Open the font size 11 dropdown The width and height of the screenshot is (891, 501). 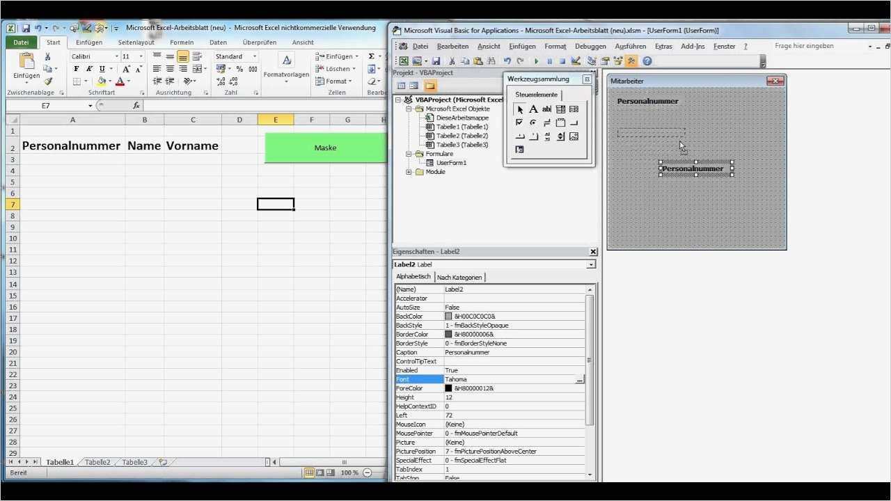pos(140,56)
